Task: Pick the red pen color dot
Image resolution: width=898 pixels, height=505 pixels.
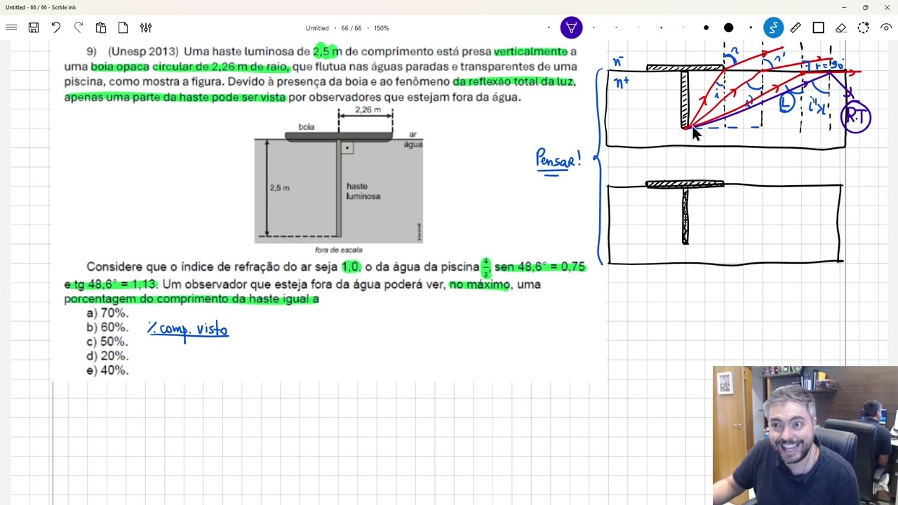Action: click(x=661, y=28)
